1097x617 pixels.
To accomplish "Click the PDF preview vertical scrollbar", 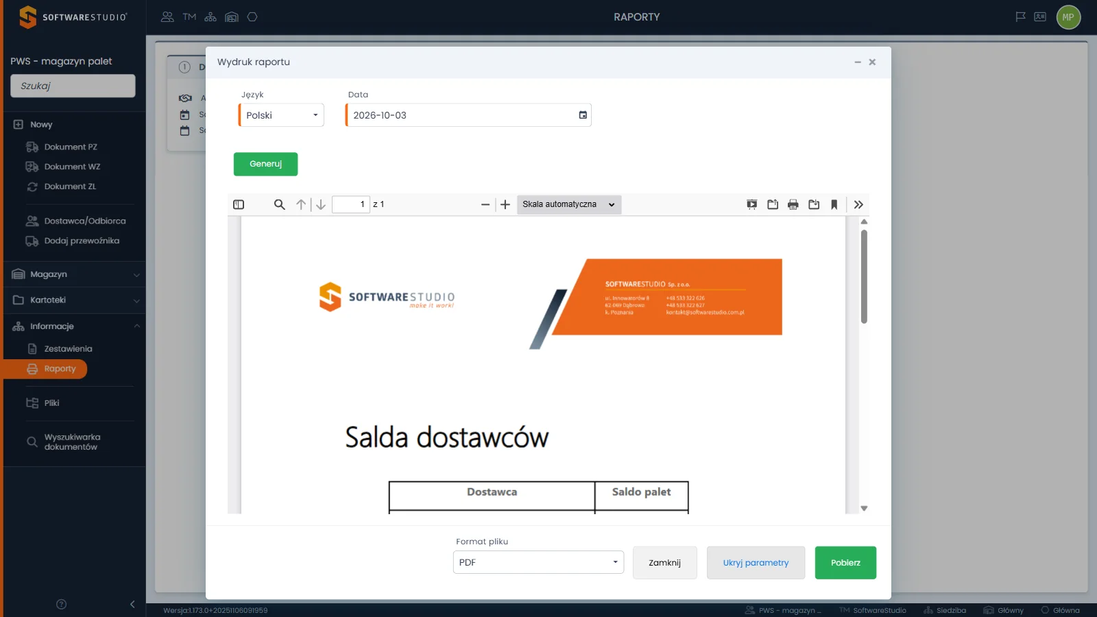I will [864, 276].
